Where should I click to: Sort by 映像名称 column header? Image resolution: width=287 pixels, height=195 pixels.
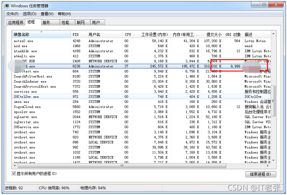[41, 34]
